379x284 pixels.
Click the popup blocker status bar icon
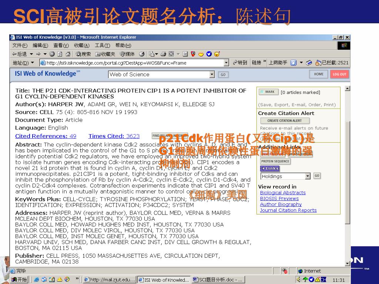(x=285, y=271)
